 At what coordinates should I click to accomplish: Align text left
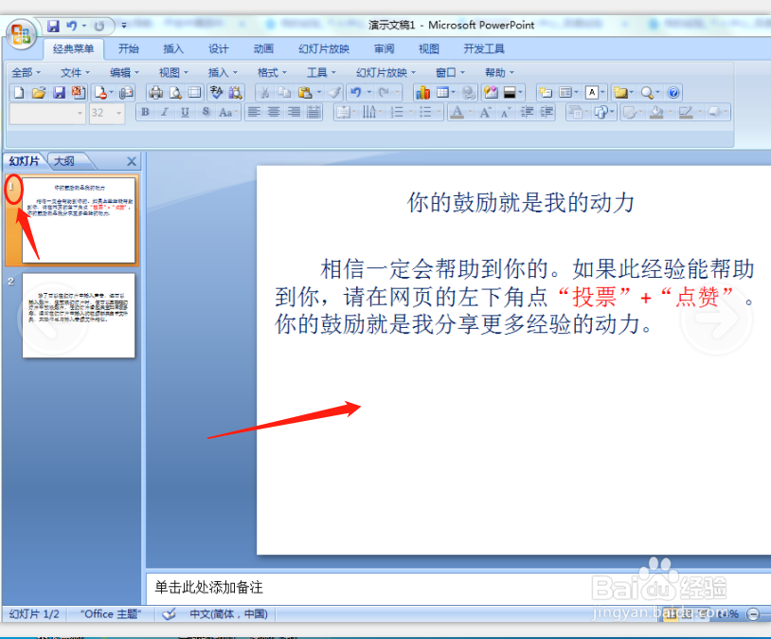click(x=254, y=112)
